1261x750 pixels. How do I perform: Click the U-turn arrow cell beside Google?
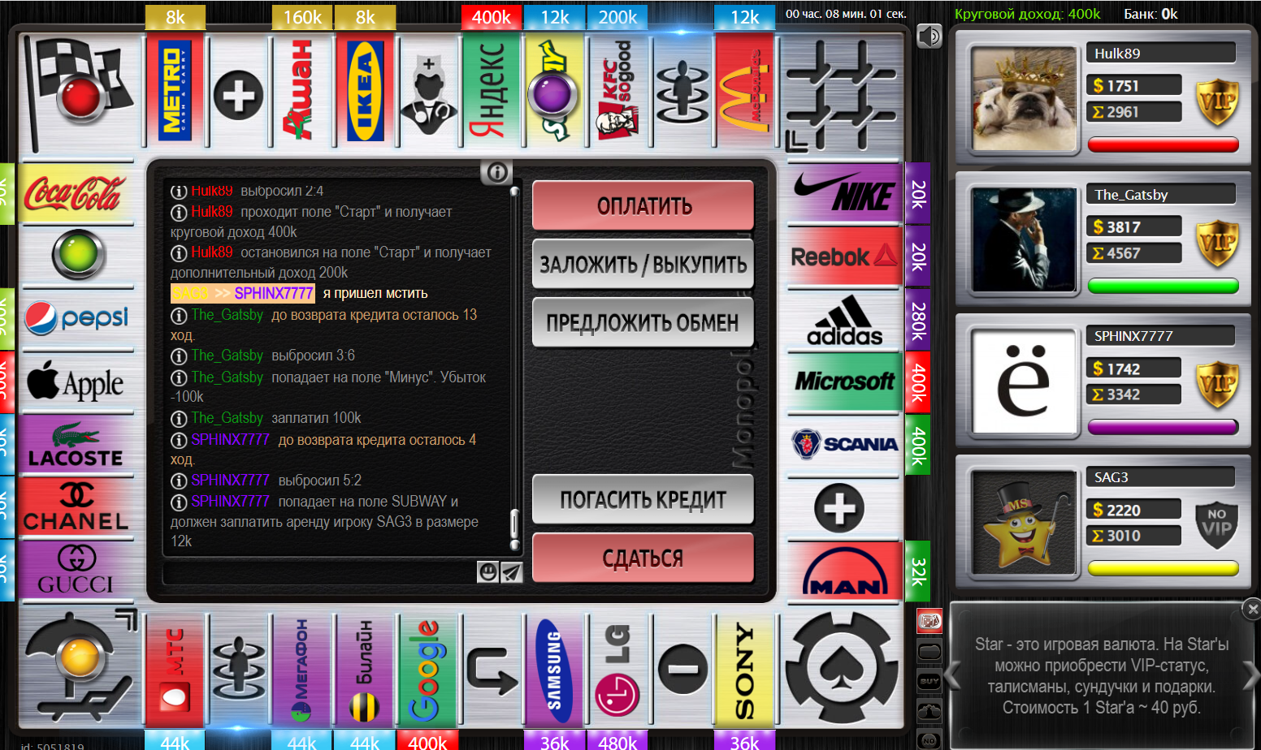(x=492, y=670)
